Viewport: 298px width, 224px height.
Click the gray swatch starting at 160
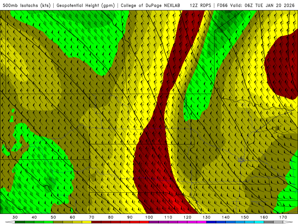(x=269, y=222)
